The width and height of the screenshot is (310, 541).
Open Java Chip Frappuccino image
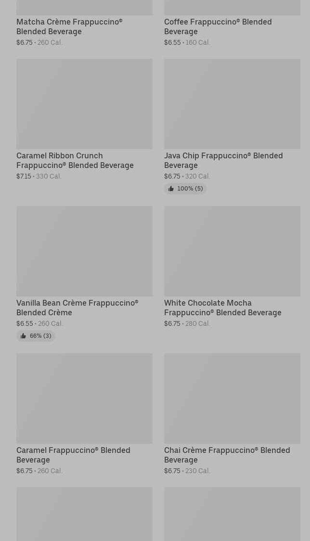click(x=232, y=104)
